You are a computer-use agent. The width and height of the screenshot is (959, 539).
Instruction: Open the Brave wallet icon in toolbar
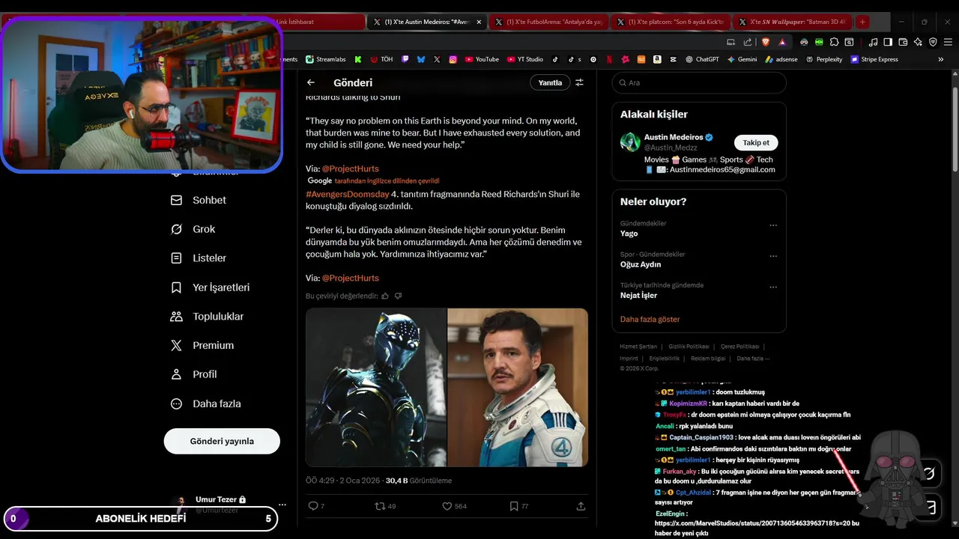pyautogui.click(x=903, y=42)
